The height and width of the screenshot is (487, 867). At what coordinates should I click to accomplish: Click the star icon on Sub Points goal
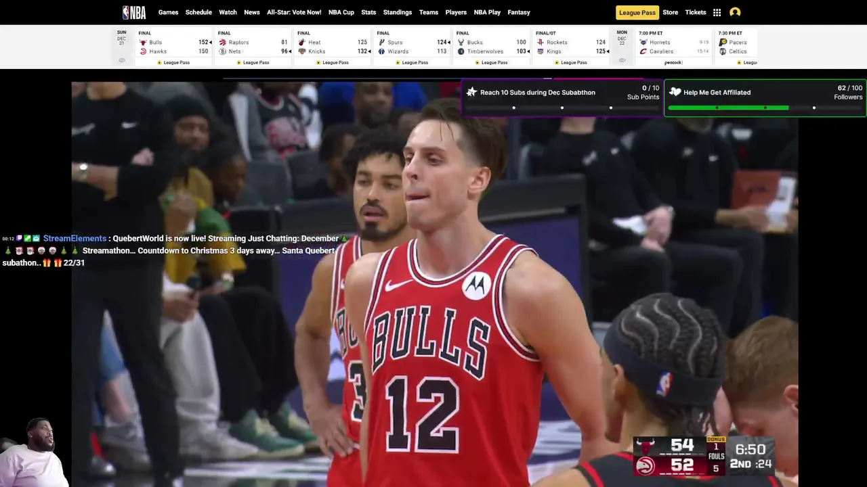471,92
